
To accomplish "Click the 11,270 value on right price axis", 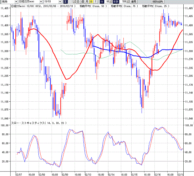I will point(189,59).
